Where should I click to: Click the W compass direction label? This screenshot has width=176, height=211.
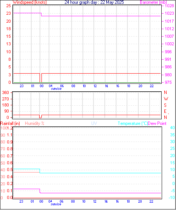coord(166,99)
